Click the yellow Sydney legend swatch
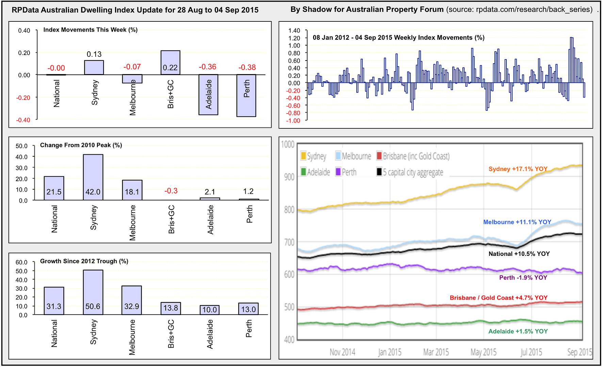Image resolution: width=603 pixels, height=367 pixels. click(x=303, y=156)
